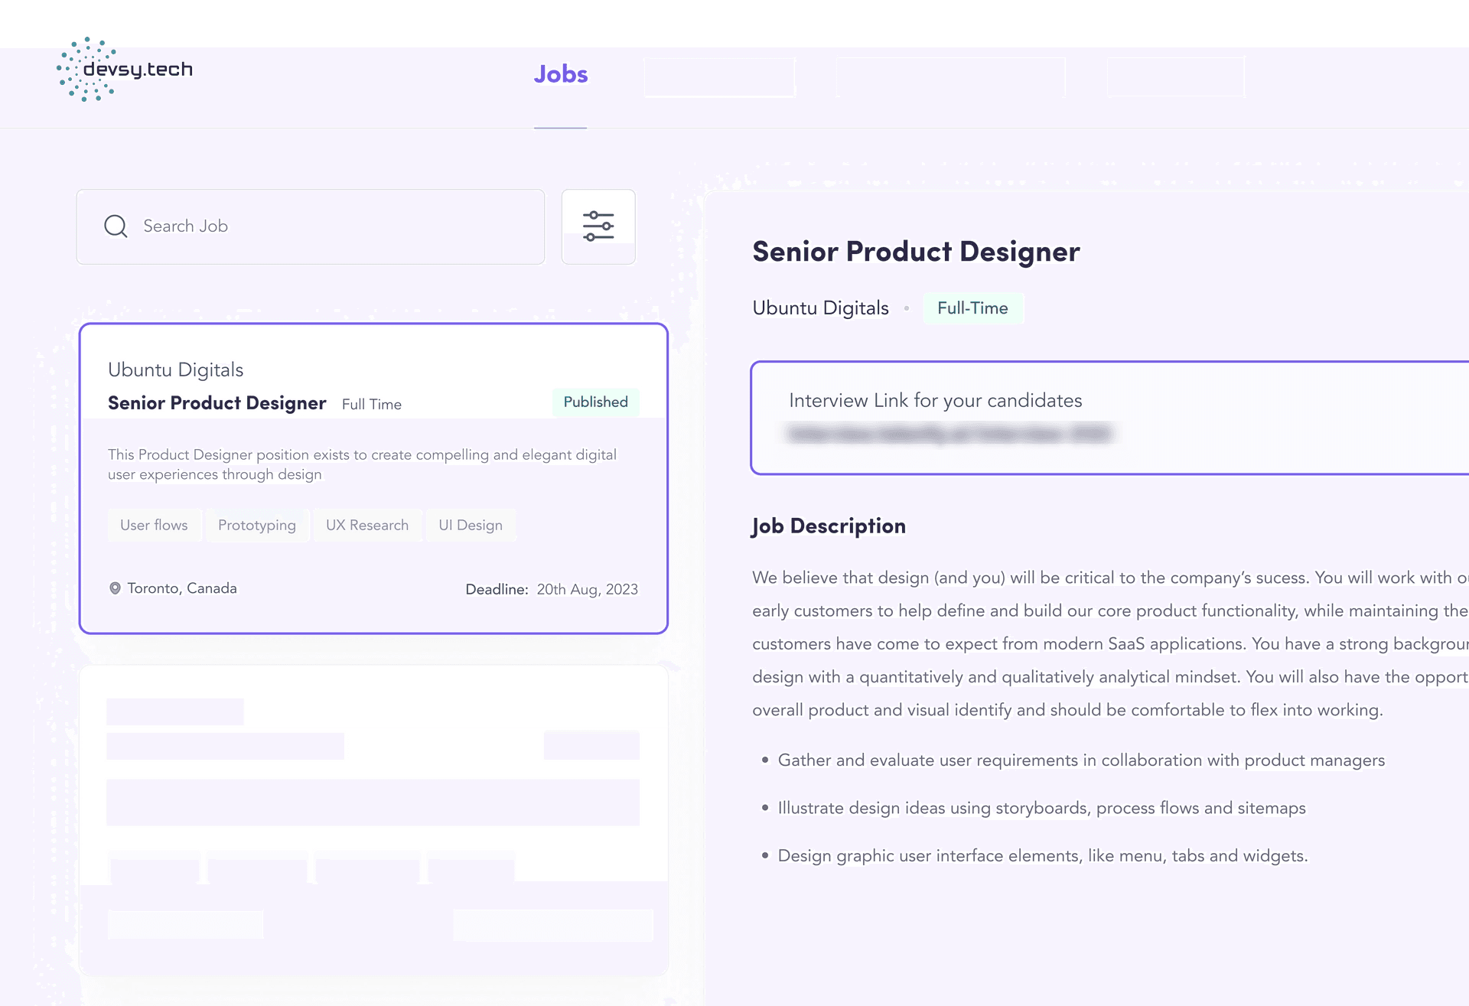Click the search magnifier icon

[x=116, y=226]
